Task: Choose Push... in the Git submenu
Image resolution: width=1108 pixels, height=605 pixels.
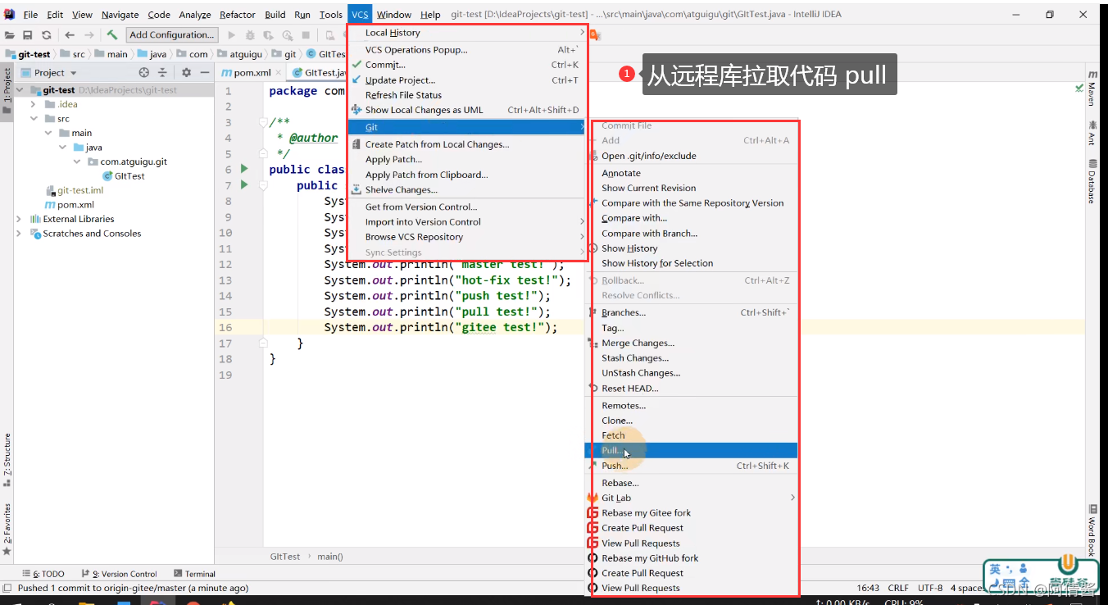Action: [x=692, y=466]
